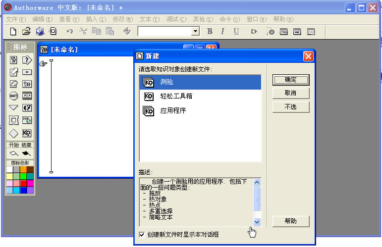Expand the text style dropdown arrow
The image size is (382, 247).
click(195, 31)
